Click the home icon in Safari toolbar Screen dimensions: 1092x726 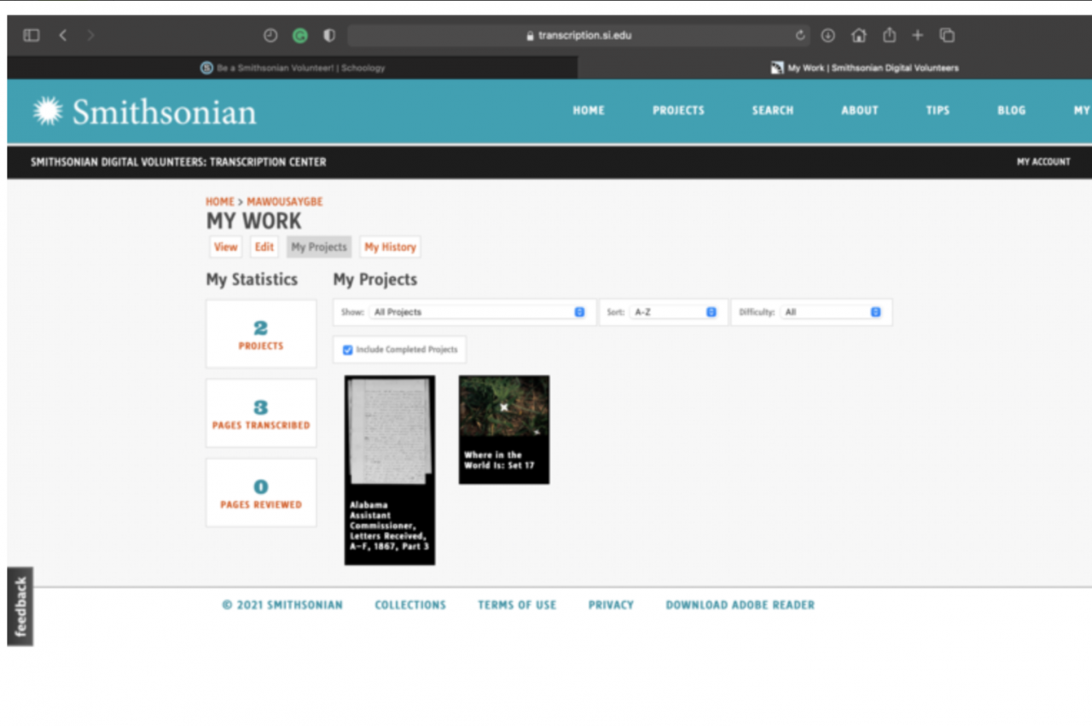click(858, 35)
